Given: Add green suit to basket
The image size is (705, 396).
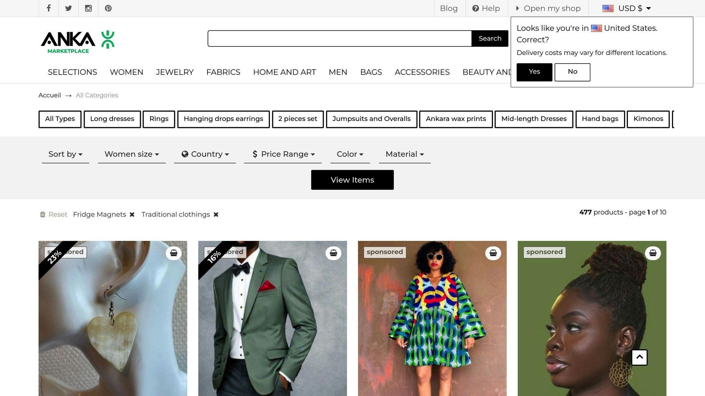Looking at the screenshot, I should pyautogui.click(x=334, y=253).
